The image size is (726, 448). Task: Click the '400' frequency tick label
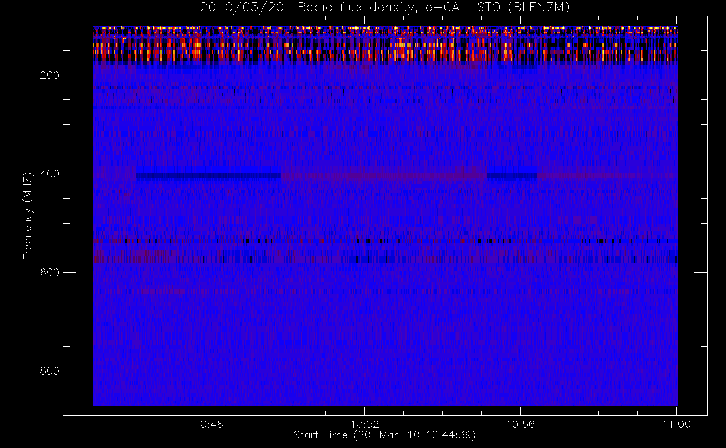pos(49,174)
